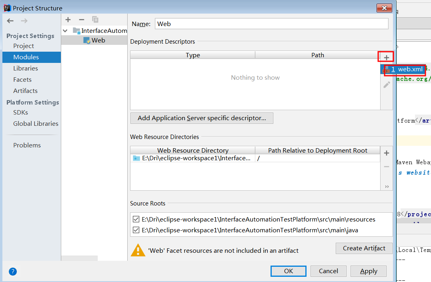Click the Cancel button
This screenshot has width=431, height=282.
329,271
